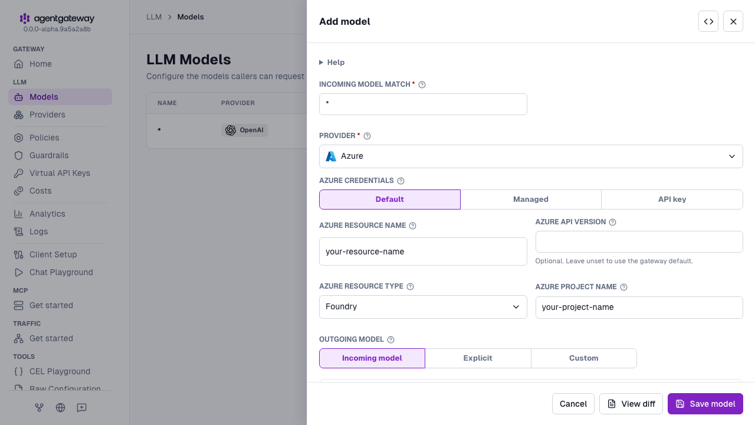Screen dimensions: 755x425
Task: Click the Costs icon in sidebar
Action: [19, 191]
